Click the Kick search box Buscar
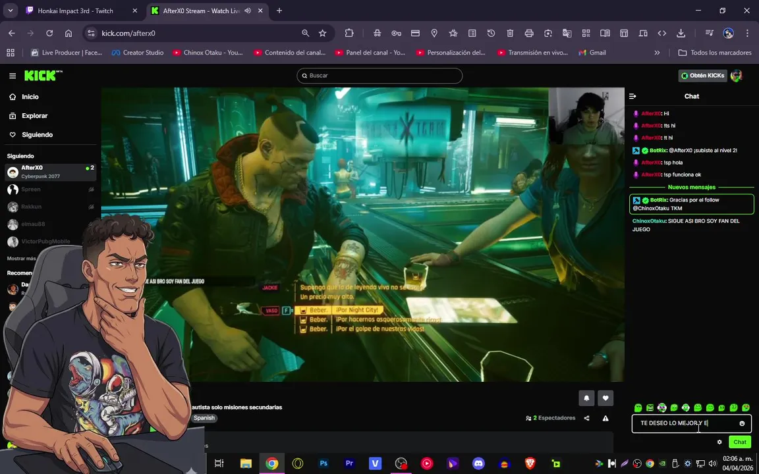759x474 pixels. click(379, 76)
